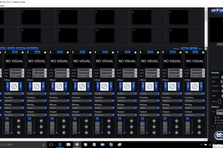Select next effect arrow in layer 7
223x148 pixels.
[x=133, y=86]
